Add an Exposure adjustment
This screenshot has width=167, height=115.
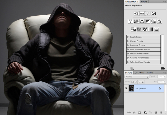(x=154, y=13)
